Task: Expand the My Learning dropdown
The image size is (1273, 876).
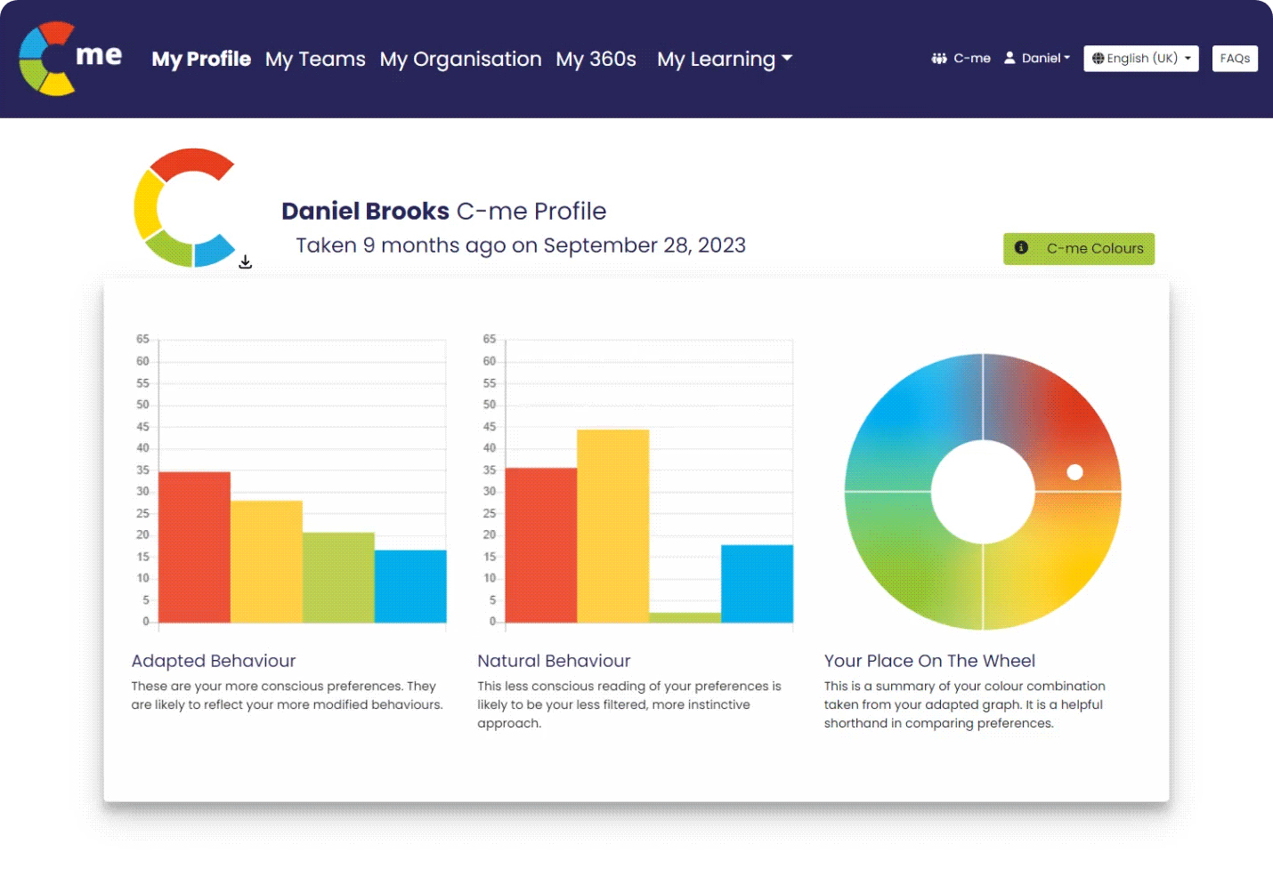Action: click(725, 59)
